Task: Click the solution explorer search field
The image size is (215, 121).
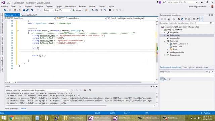Action: pos(184,23)
